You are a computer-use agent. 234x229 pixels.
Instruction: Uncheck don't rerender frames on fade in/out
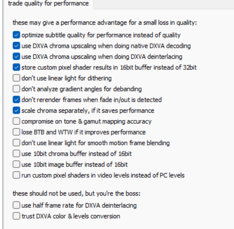pos(16,100)
